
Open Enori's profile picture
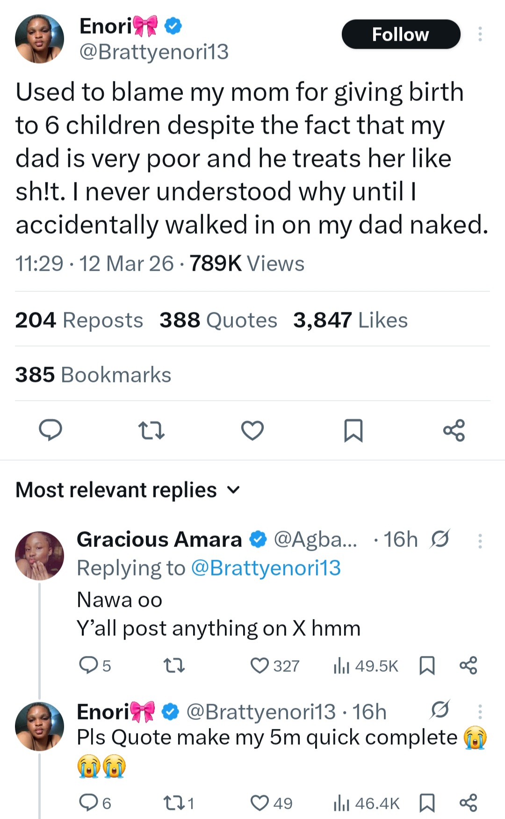coord(39,38)
